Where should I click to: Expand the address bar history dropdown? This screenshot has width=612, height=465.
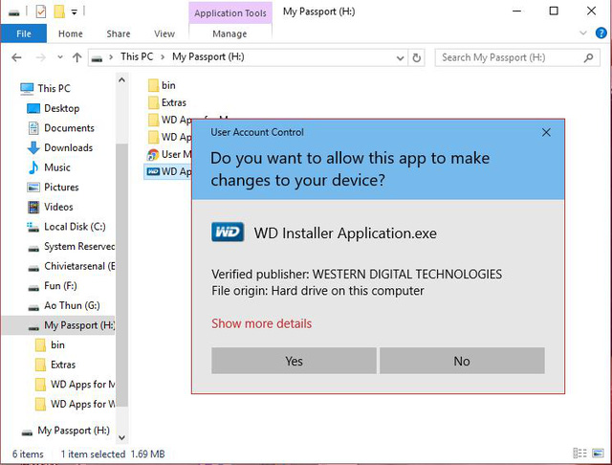pos(400,58)
